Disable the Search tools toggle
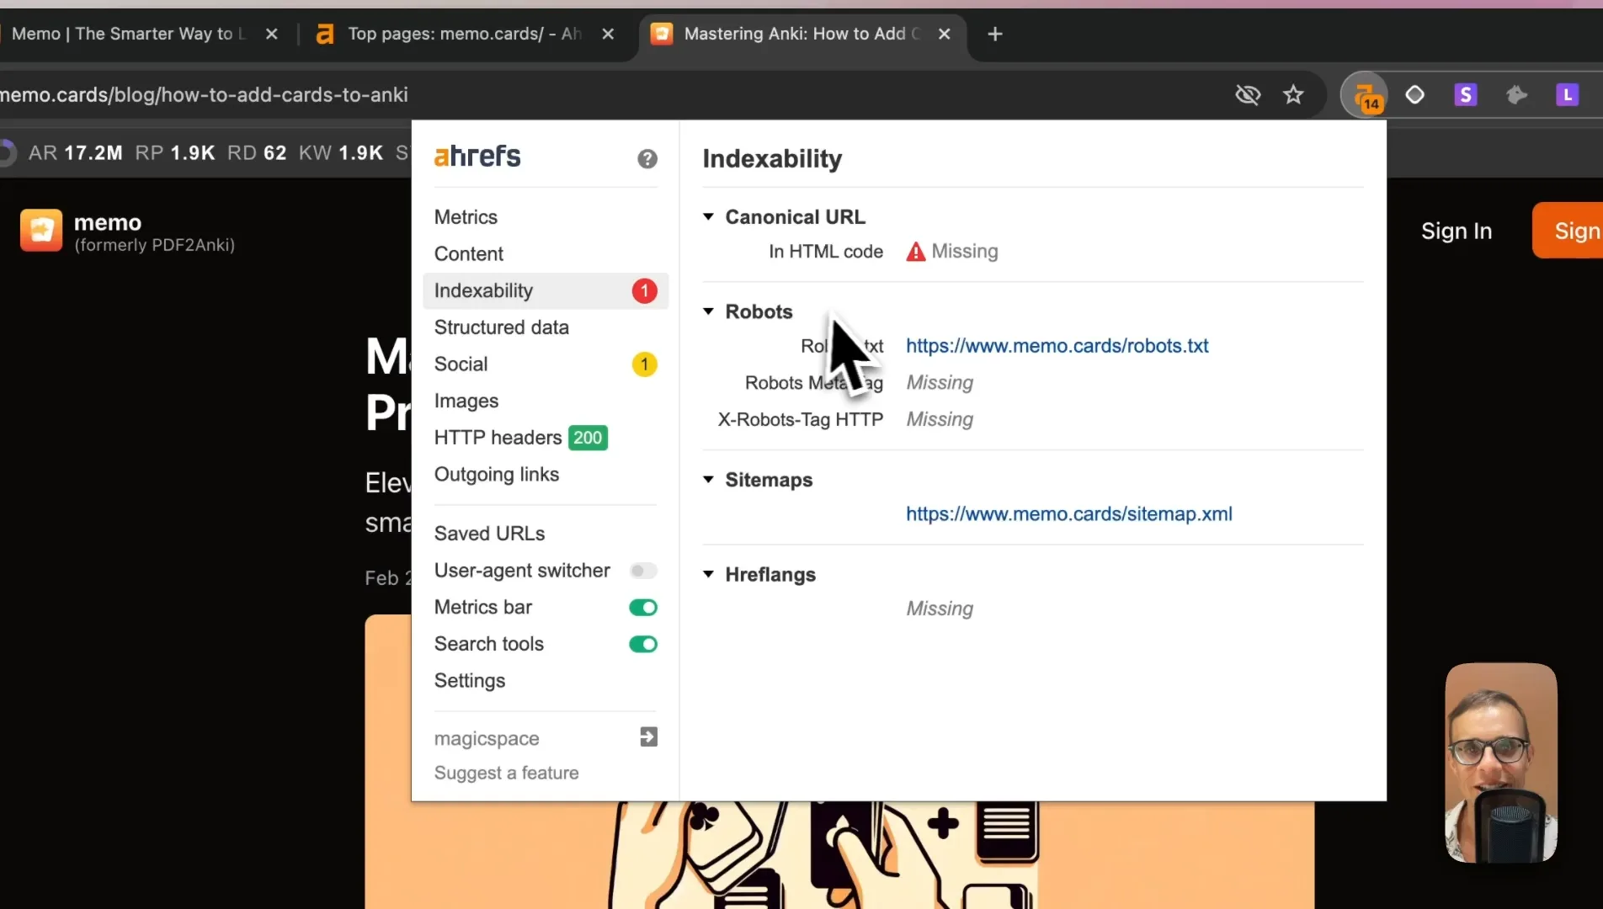The width and height of the screenshot is (1603, 909). point(643,644)
